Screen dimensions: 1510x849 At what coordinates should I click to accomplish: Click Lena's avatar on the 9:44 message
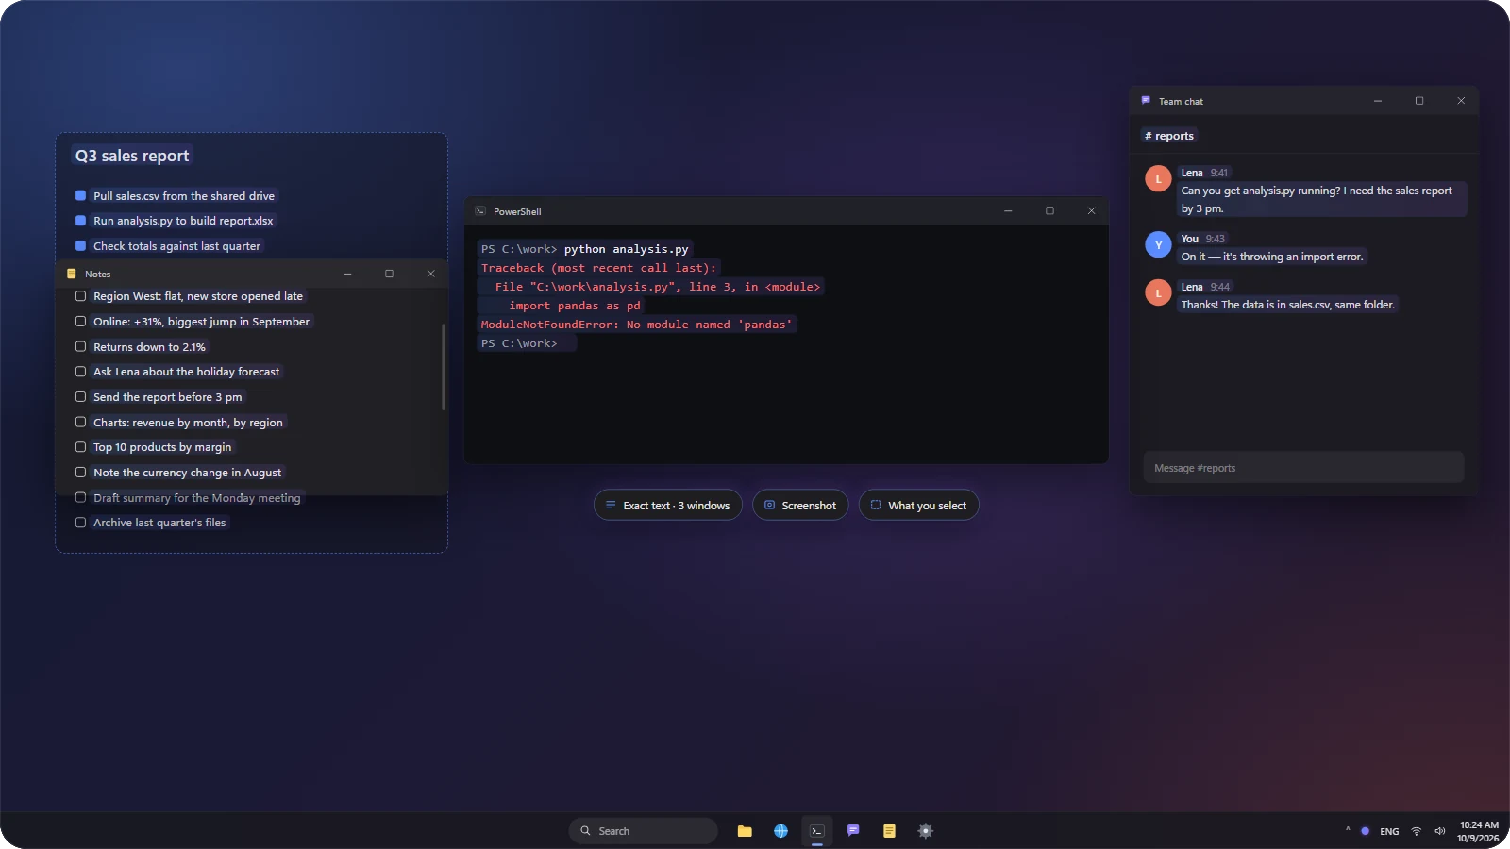[1158, 292]
